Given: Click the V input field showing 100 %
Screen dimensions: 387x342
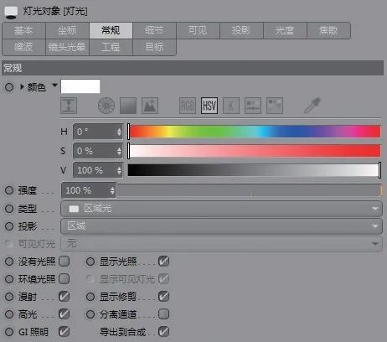Looking at the screenshot, I should (98, 170).
